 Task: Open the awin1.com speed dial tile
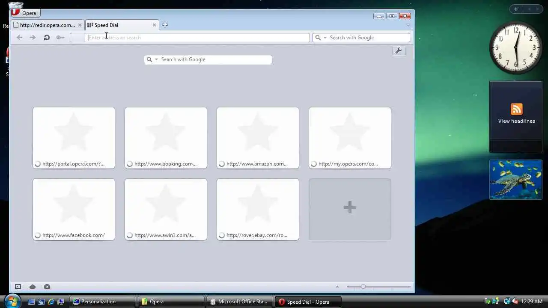(166, 209)
